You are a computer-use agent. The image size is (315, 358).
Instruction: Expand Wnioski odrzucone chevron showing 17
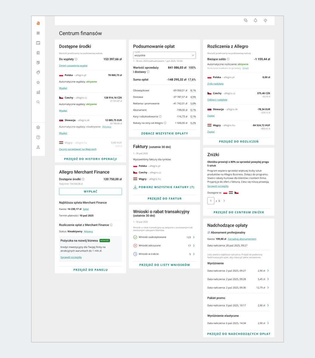click(x=194, y=246)
